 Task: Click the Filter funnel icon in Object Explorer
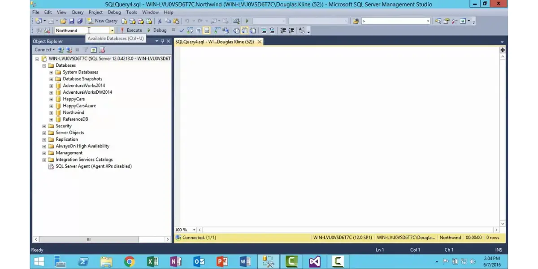click(x=86, y=50)
